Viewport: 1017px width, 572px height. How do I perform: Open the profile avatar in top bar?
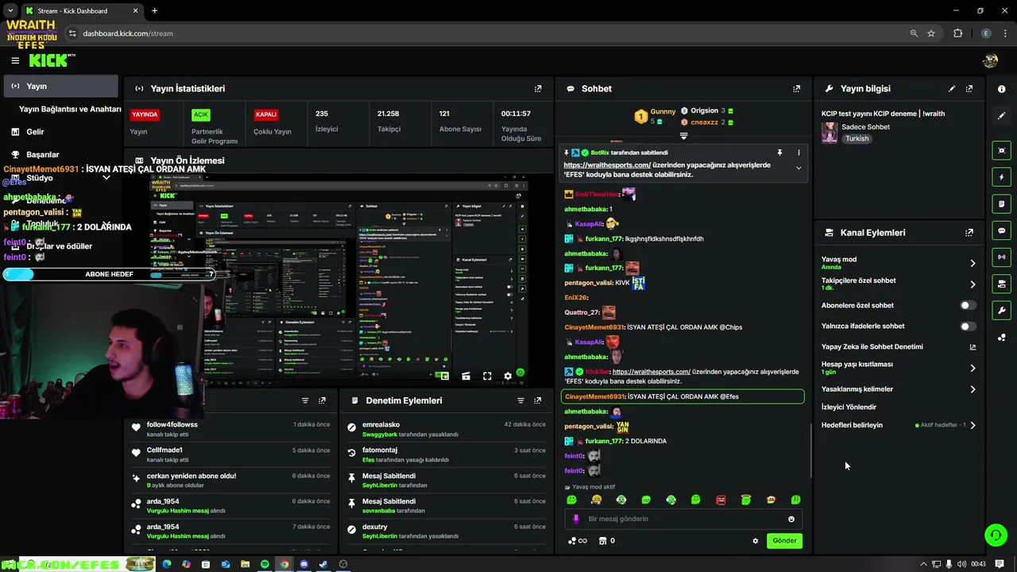coord(990,60)
